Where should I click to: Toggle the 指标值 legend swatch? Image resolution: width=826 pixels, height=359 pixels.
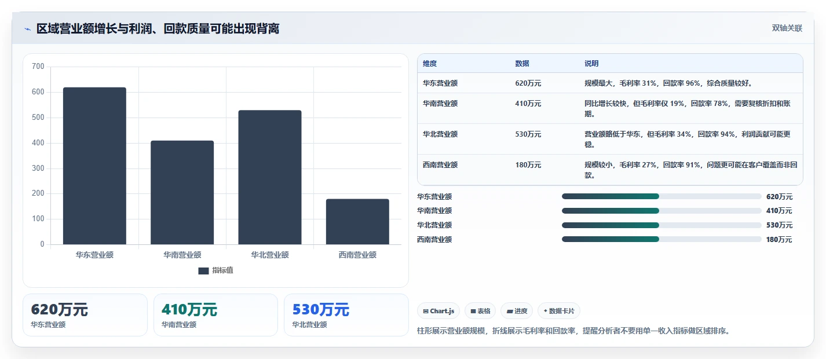point(203,271)
